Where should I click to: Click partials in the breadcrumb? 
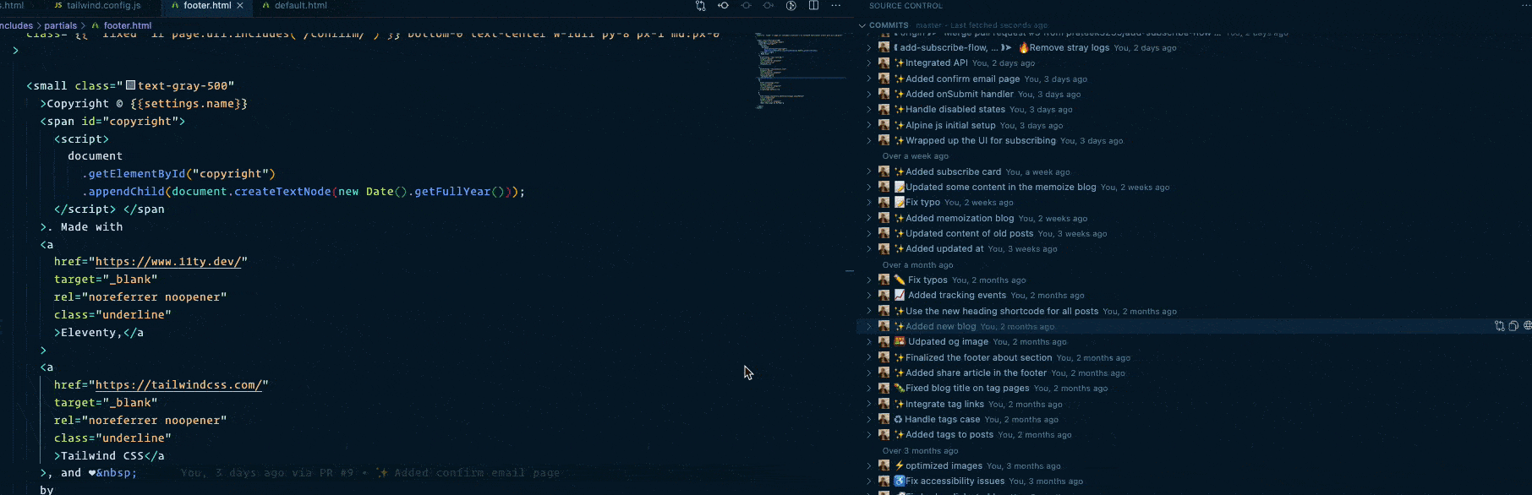pyautogui.click(x=60, y=26)
